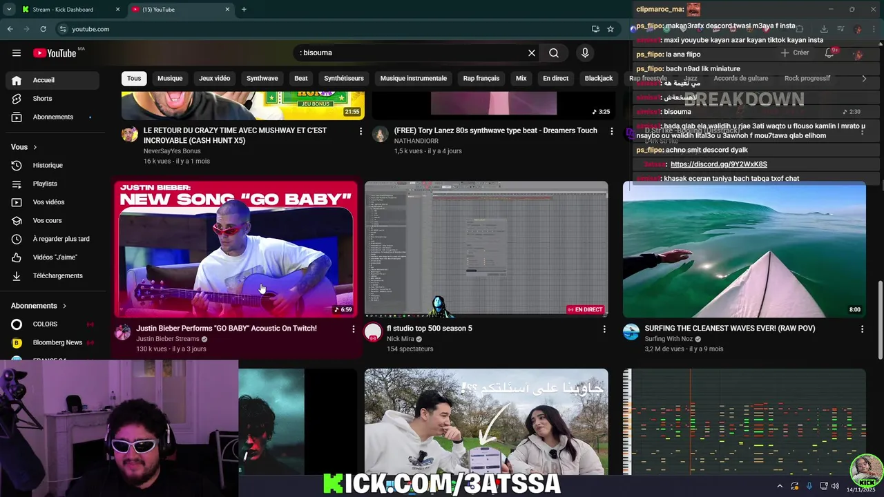This screenshot has width=884, height=497.
Task: Click the magnifier search button
Action: point(554,53)
